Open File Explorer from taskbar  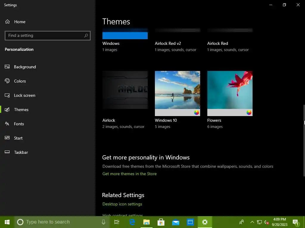click(x=147, y=222)
